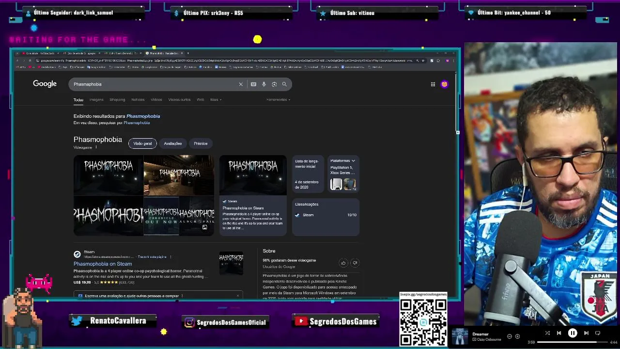Screen dimensions: 620x349
Task: Start voice search with the microphone
Action: (x=264, y=84)
